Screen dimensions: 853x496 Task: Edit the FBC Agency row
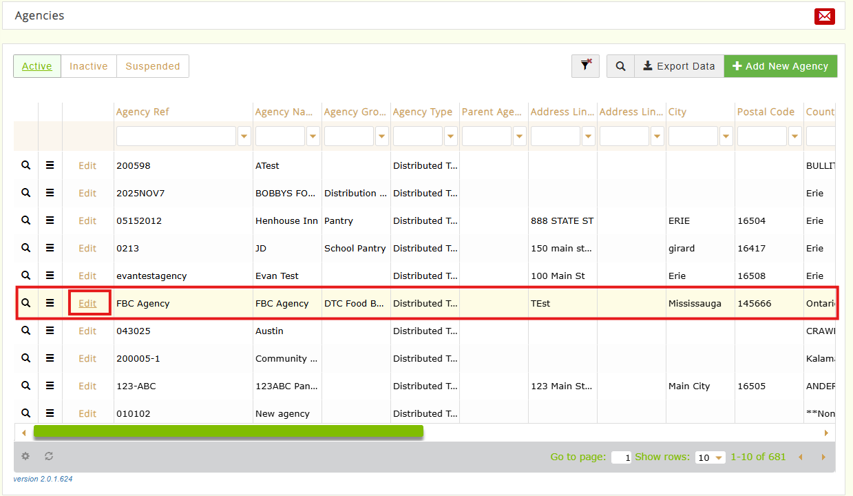[87, 303]
